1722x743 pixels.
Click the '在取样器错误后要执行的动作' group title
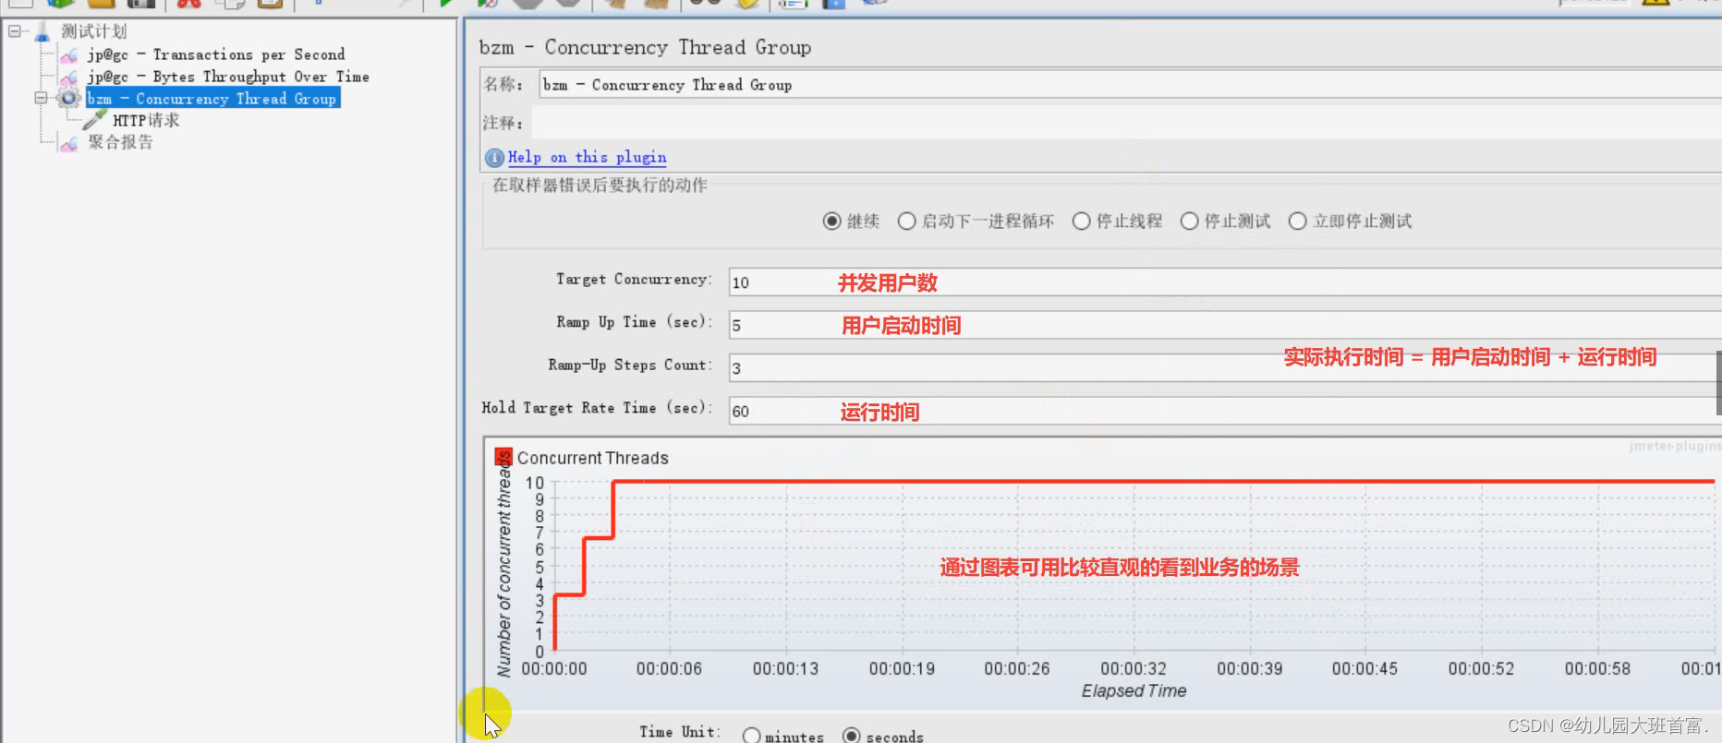[x=600, y=186]
